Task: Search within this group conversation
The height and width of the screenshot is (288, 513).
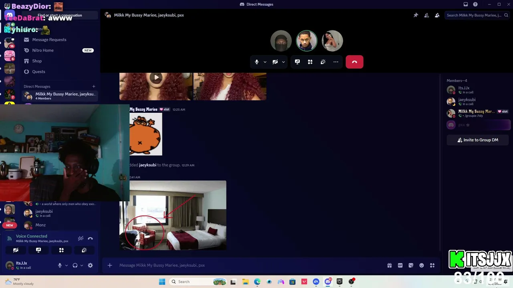Action: (477, 15)
